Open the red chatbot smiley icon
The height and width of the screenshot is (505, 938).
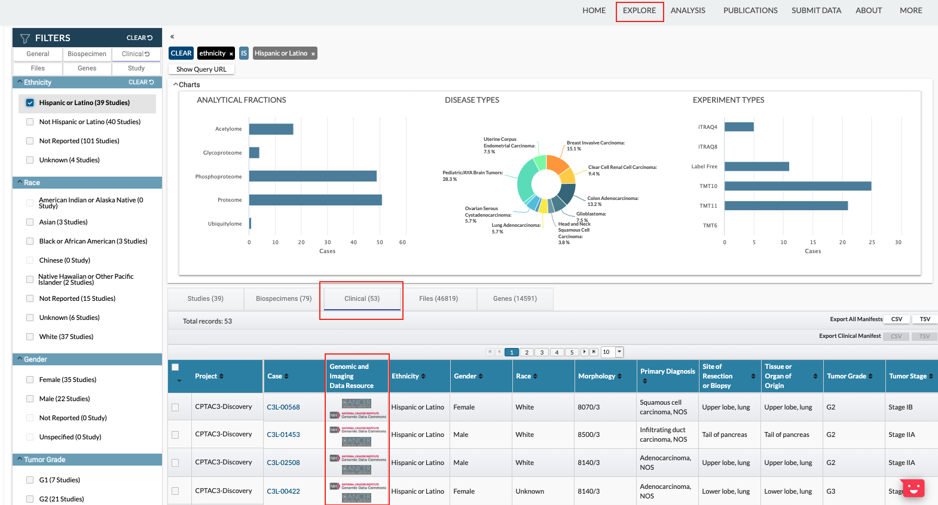point(913,488)
